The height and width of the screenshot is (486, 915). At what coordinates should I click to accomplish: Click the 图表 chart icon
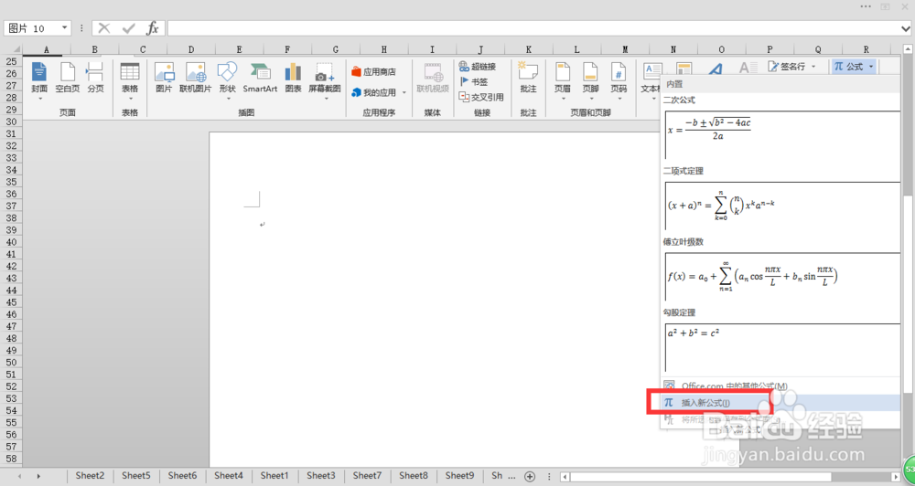[x=293, y=71]
